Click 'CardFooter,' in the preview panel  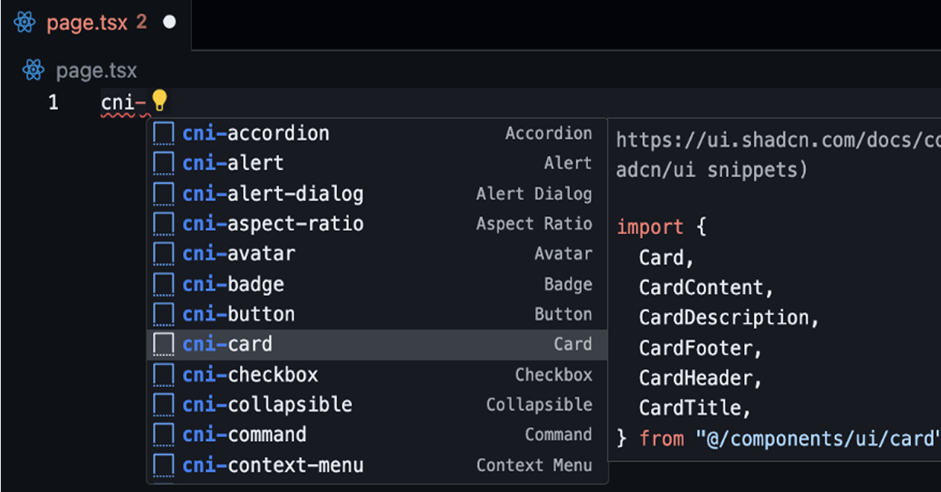click(701, 347)
